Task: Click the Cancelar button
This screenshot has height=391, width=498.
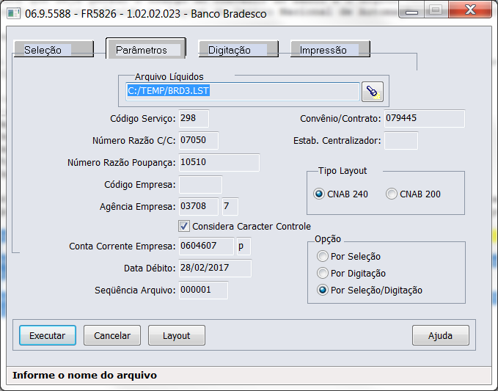Action: (x=112, y=335)
